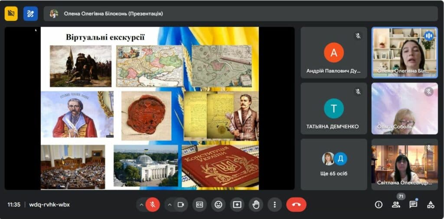Image resolution: width=444 pixels, height=219 pixels.
Task: Leave the call with the red hang-up button
Action: coord(296,205)
